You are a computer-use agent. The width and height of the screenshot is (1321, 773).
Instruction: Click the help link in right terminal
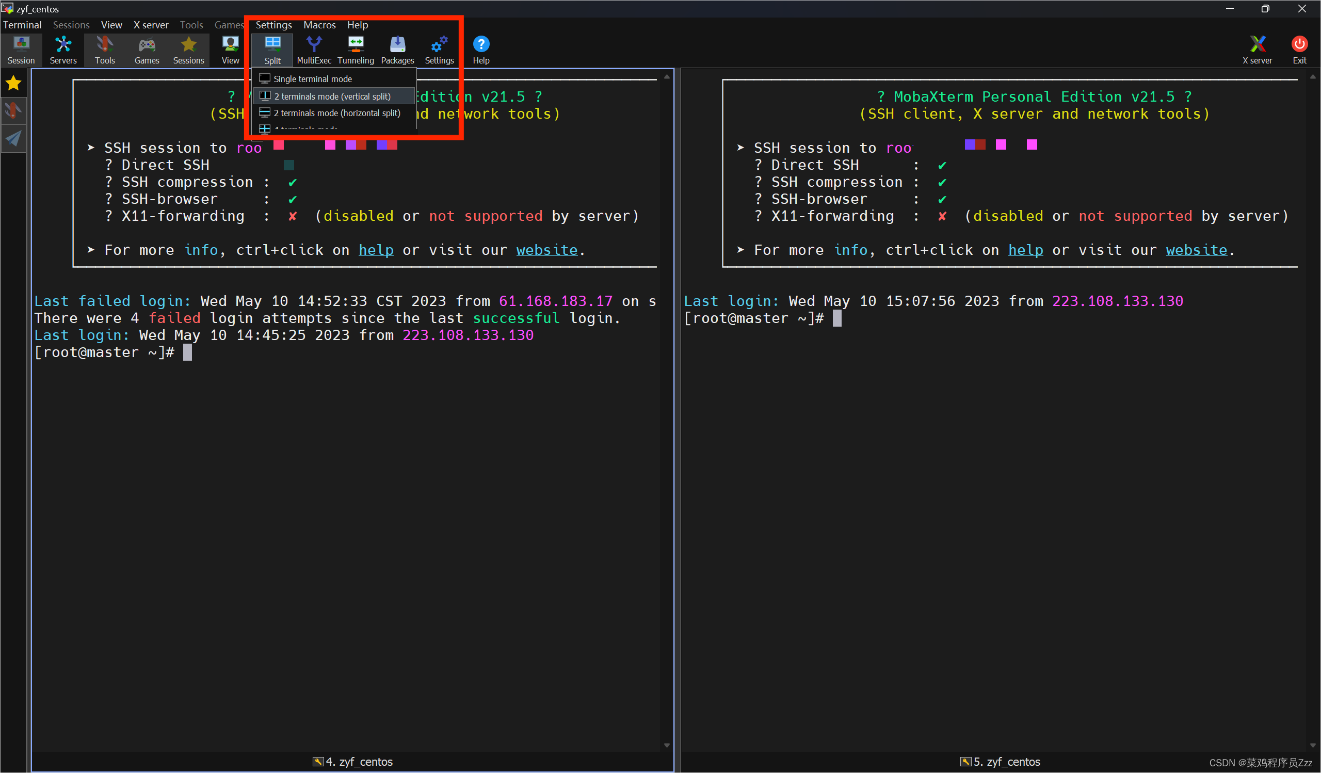click(1025, 250)
